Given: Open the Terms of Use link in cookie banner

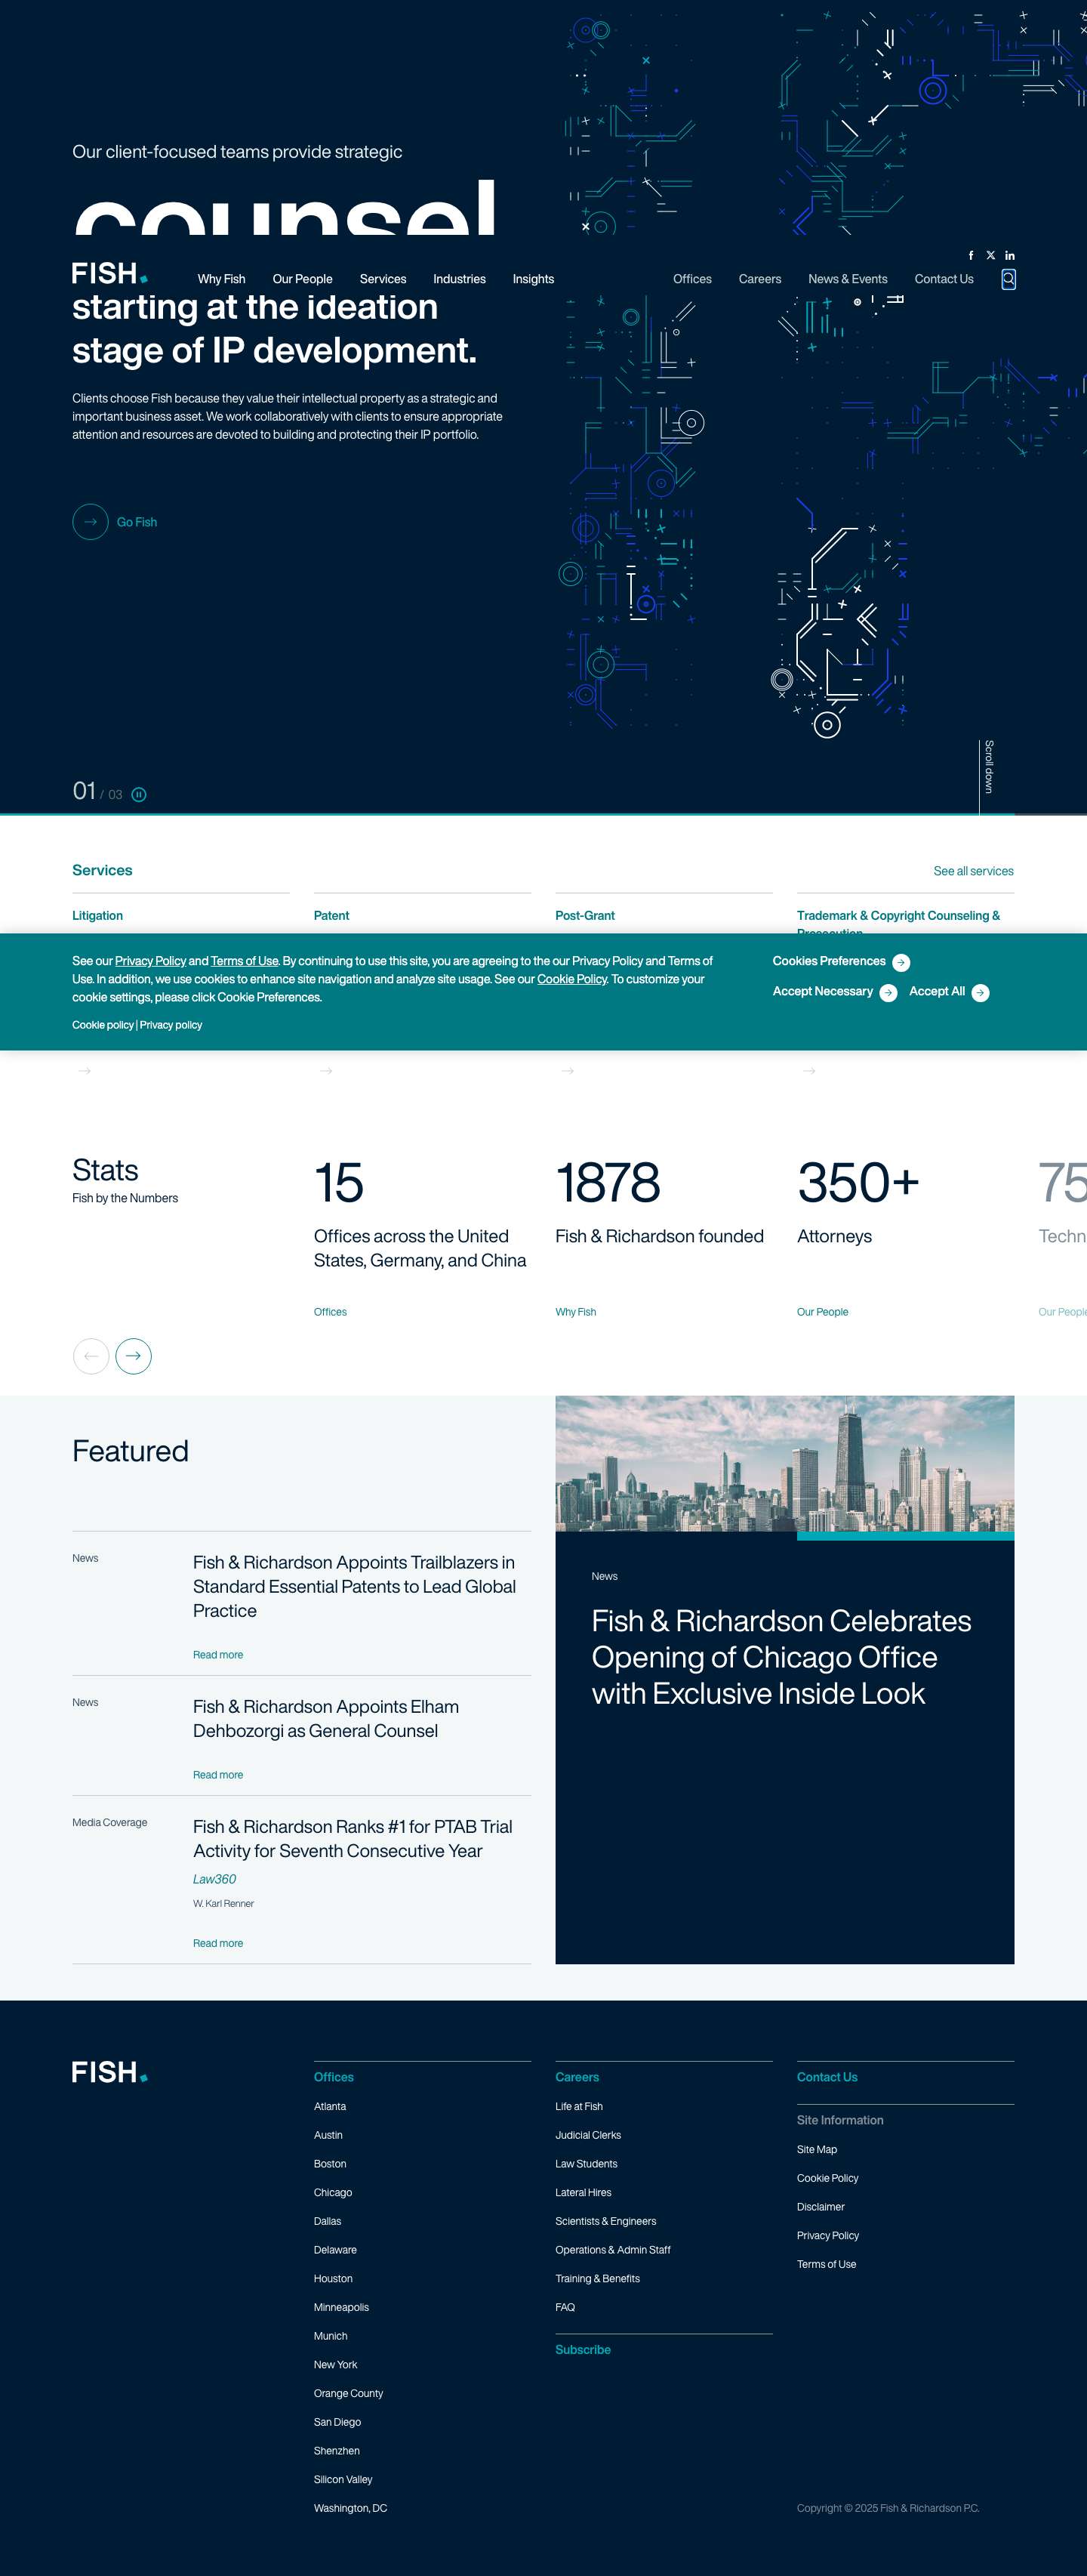Looking at the screenshot, I should (244, 961).
